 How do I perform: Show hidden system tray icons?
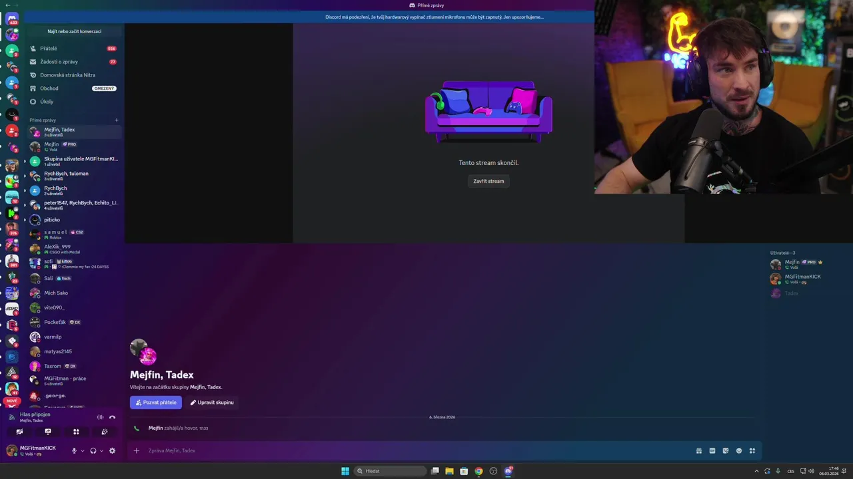coord(756,471)
